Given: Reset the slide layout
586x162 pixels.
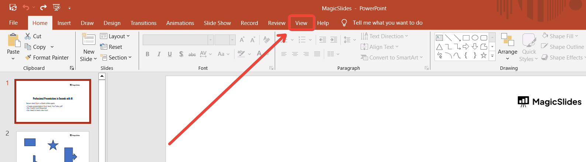Looking at the screenshot, I should [x=111, y=47].
